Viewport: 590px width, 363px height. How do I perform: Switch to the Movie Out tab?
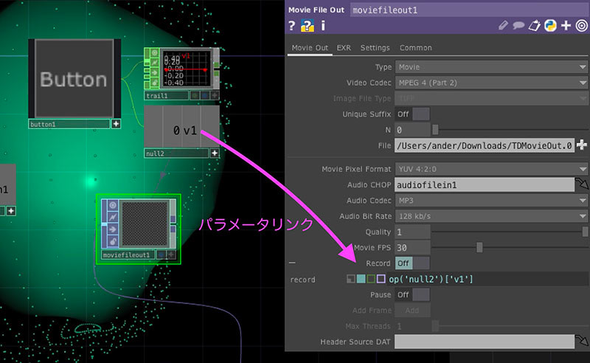coord(310,48)
